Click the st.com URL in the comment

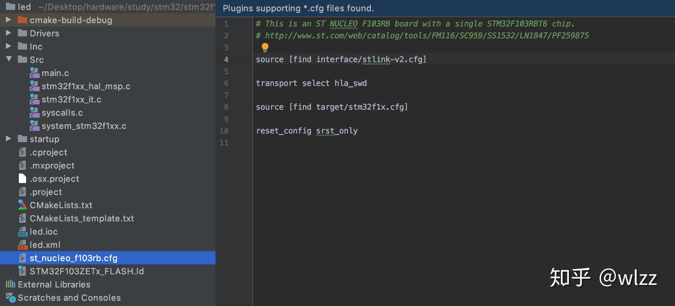click(426, 36)
